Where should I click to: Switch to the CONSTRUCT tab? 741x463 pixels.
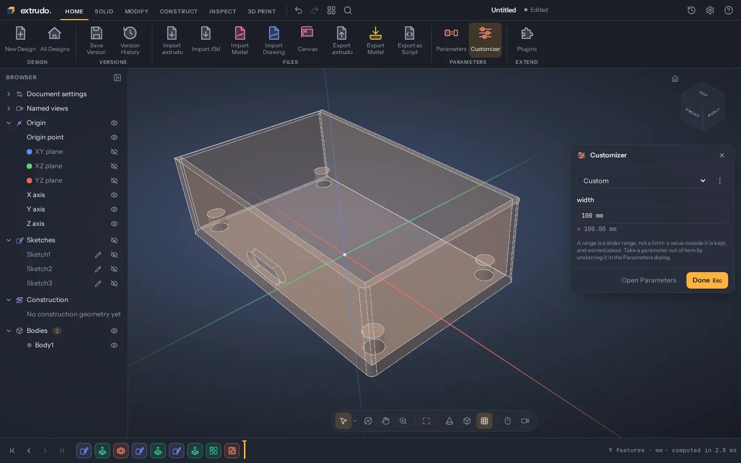coord(179,11)
